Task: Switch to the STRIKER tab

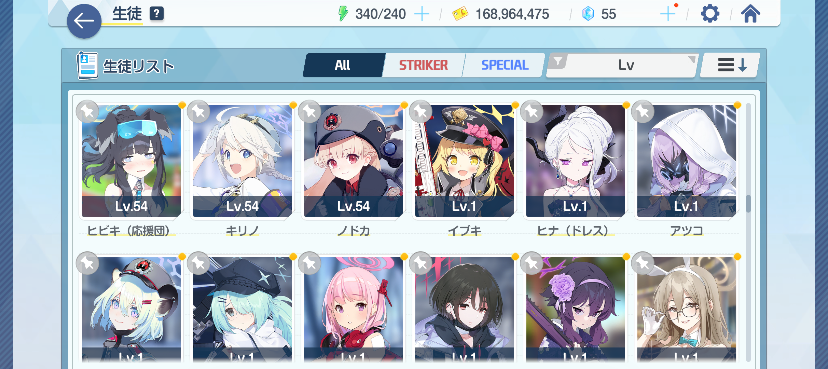Action: coord(423,65)
